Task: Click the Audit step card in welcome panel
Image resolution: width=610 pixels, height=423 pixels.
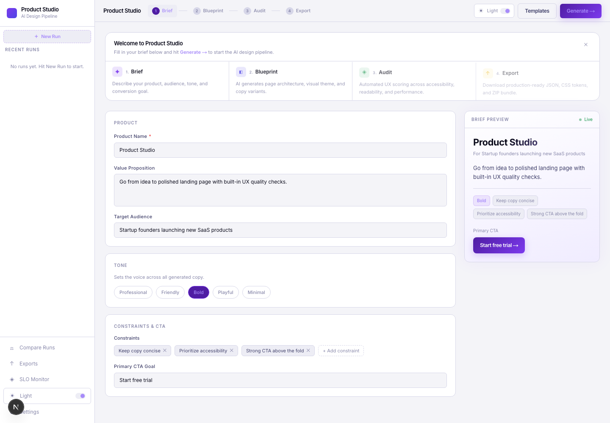Action: pos(414,81)
